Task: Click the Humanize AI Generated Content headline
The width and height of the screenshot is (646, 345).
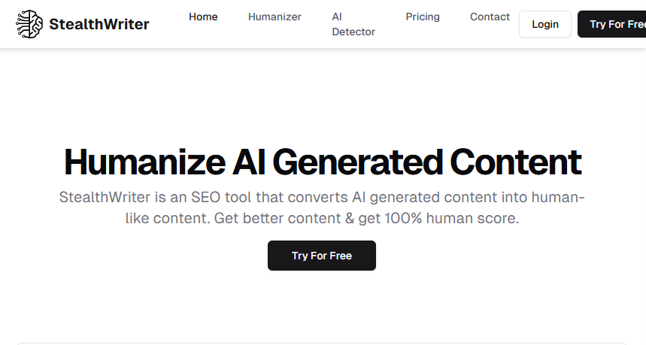Action: click(323, 162)
